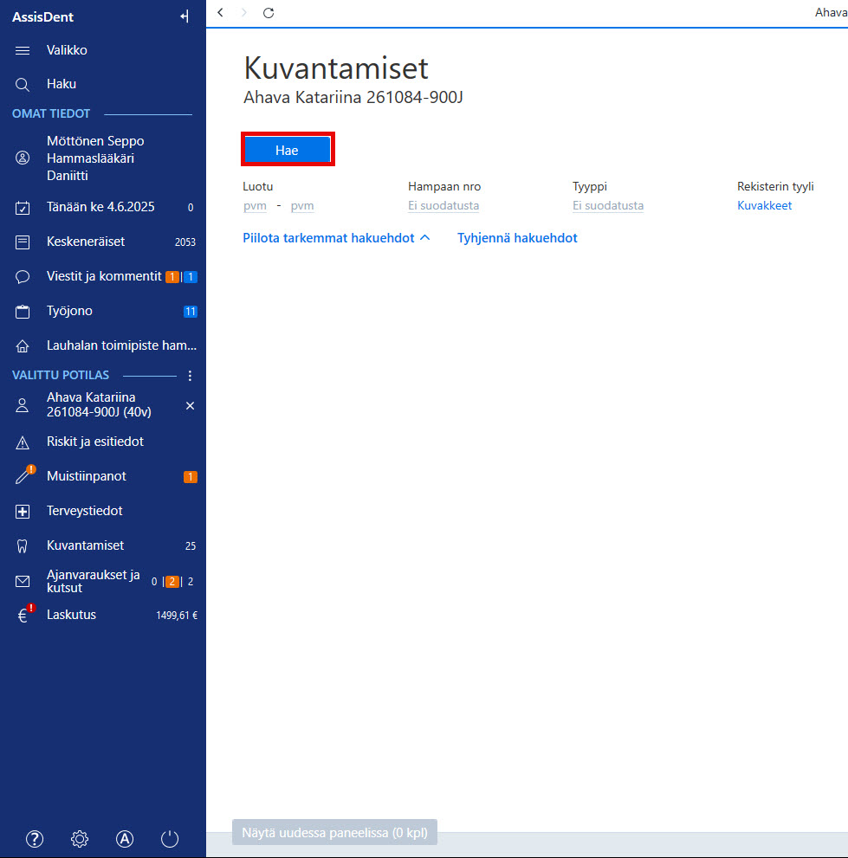Viewport: 848px width, 858px height.
Task: Open Viestit ja kommentit
Action: pos(103,276)
